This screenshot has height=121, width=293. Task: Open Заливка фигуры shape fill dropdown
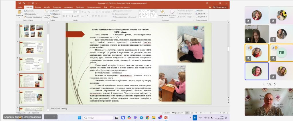(x=185, y=11)
